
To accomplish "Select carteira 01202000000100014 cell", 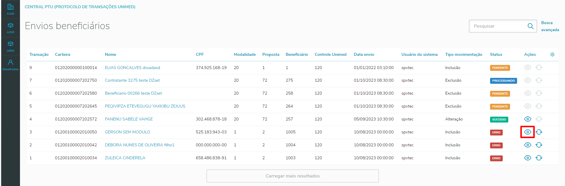I will coord(76,68).
